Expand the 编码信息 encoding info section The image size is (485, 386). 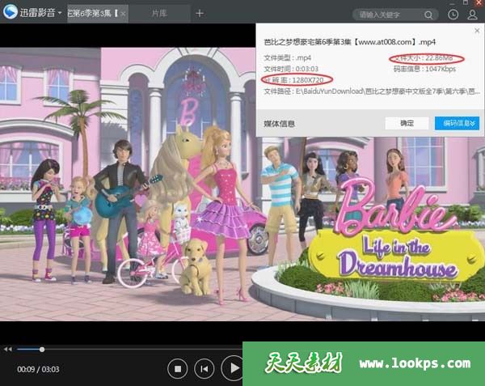point(457,123)
